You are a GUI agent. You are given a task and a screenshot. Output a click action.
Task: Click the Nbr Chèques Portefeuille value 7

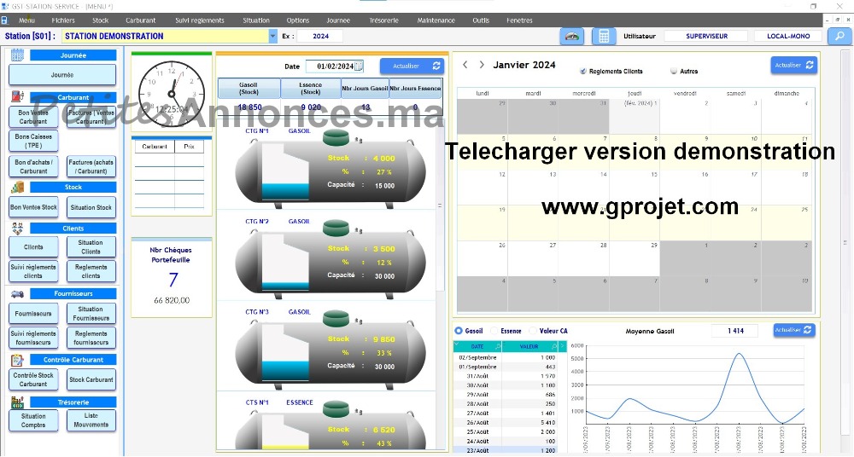(x=173, y=280)
